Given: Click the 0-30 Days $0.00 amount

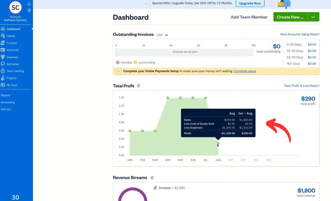Looking at the screenshot, I should [312, 44].
